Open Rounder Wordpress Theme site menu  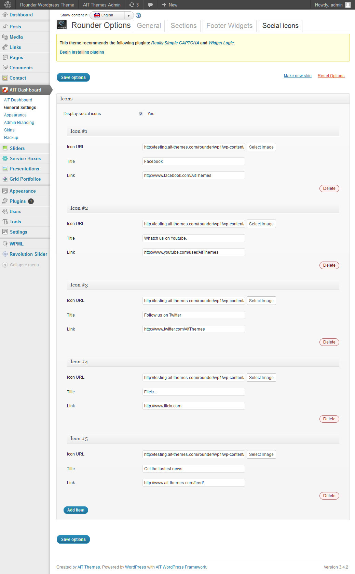tap(47, 5)
